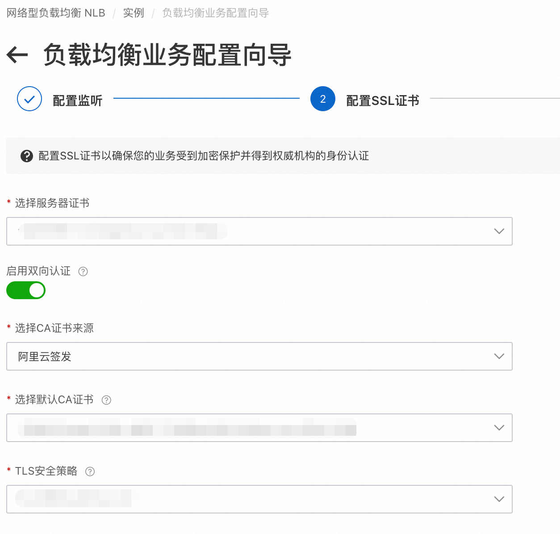Click 负载均衡业务配置向导 breadcrumb item
Image resolution: width=560 pixels, height=534 pixels.
tap(215, 13)
